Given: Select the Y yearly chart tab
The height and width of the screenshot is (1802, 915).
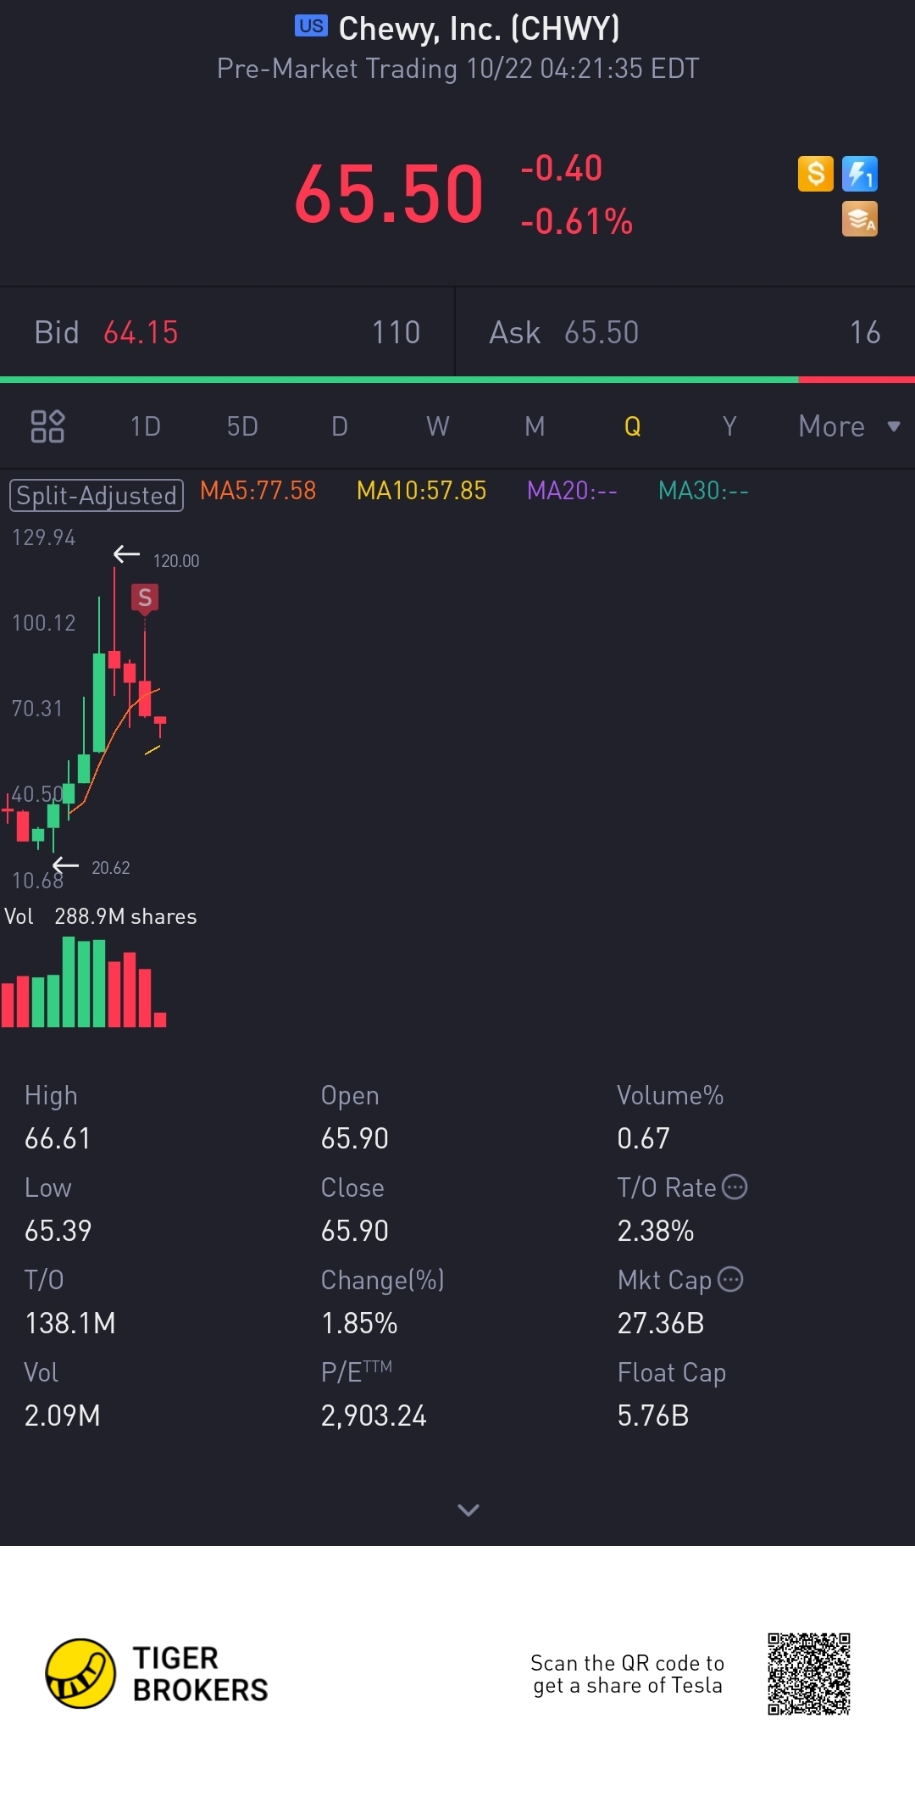Looking at the screenshot, I should tap(729, 426).
